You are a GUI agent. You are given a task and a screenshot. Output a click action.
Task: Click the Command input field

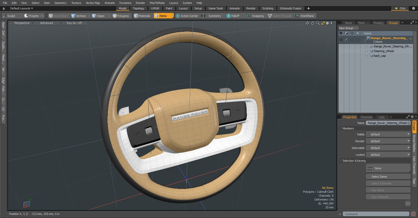click(376, 214)
